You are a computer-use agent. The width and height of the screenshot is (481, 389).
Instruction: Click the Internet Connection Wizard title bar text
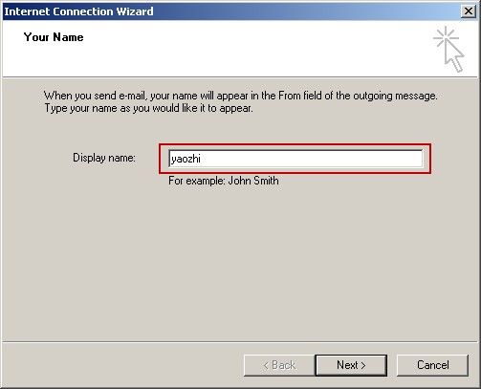tap(78, 11)
